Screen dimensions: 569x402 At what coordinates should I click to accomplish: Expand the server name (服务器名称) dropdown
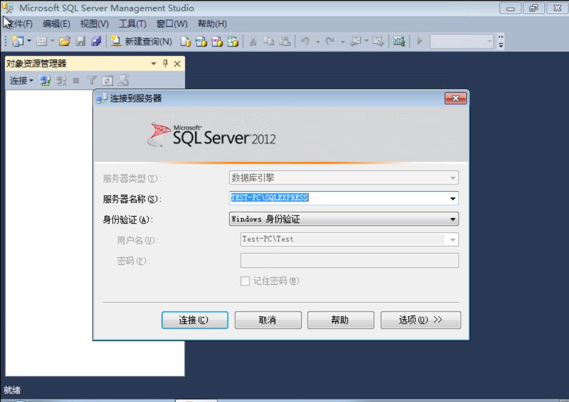[453, 198]
